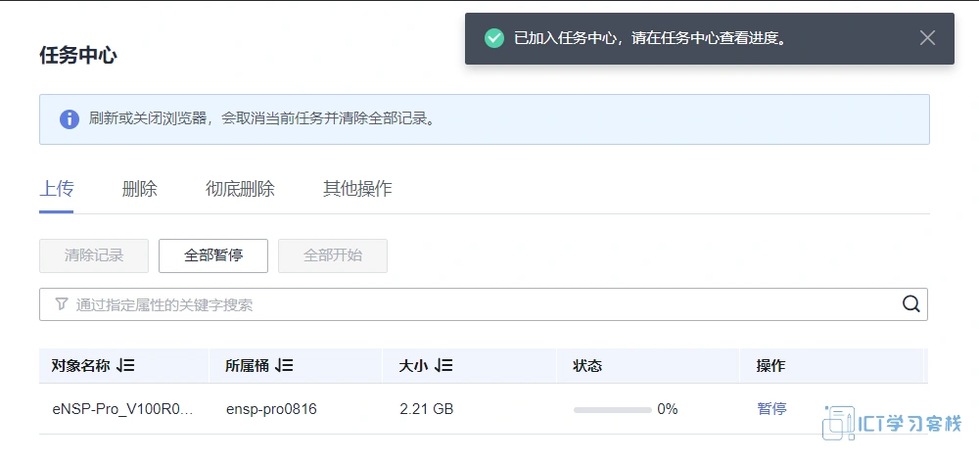Click the 0% progress percentage text

(668, 409)
